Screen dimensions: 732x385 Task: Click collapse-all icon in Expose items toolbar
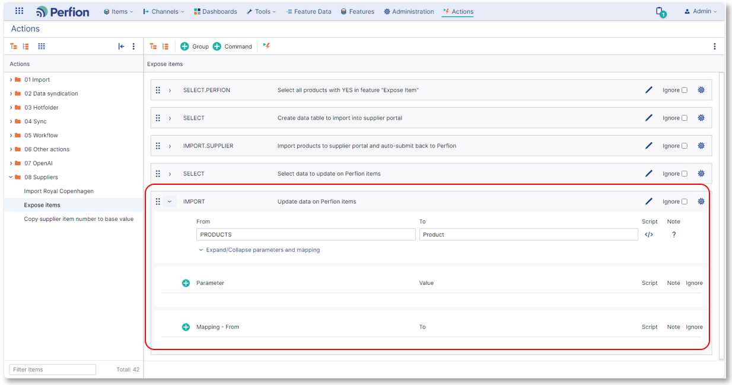pos(166,46)
